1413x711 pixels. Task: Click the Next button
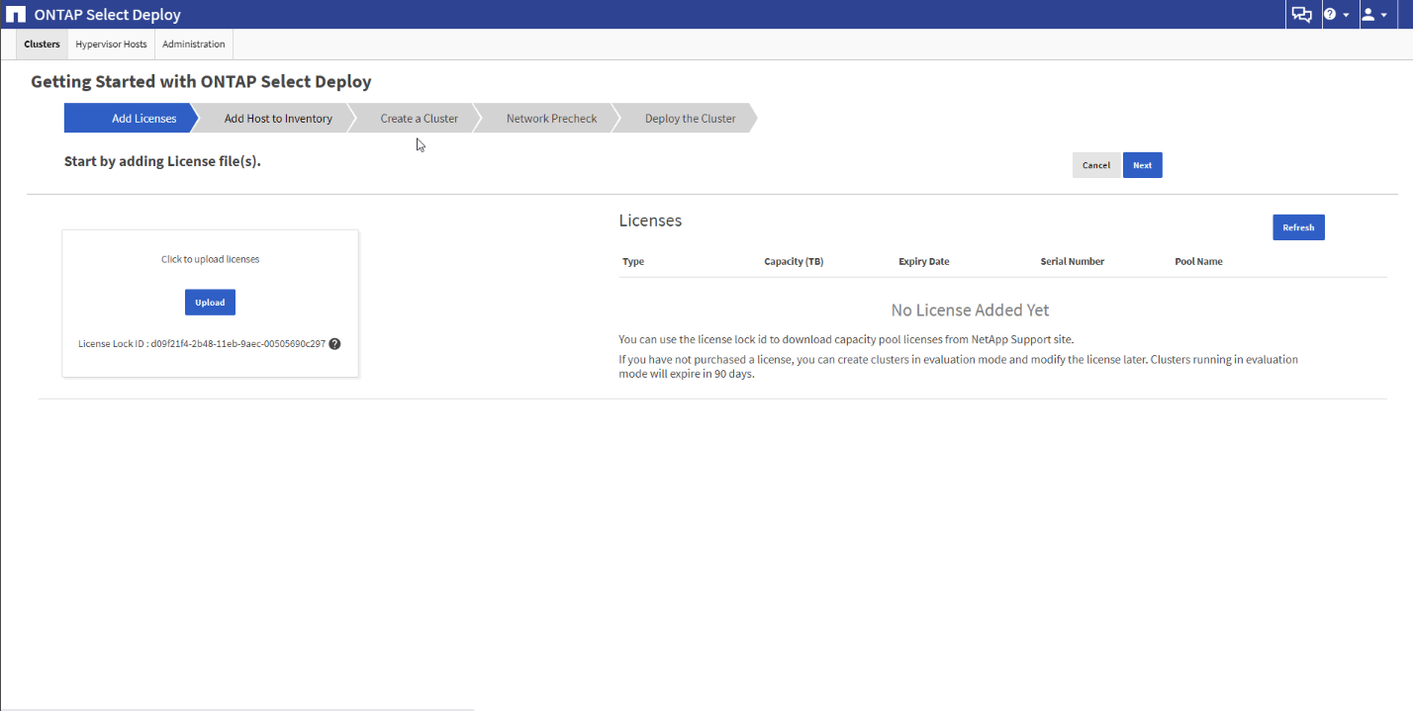1143,165
